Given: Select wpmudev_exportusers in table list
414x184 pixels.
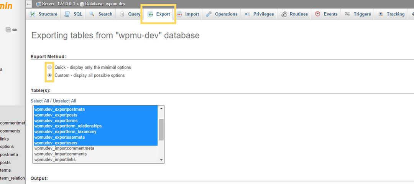Looking at the screenshot, I should 96,143.
